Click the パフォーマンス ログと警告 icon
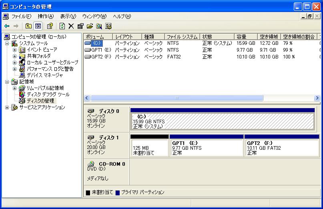Screen dimensions: 323x209 tap(22, 69)
